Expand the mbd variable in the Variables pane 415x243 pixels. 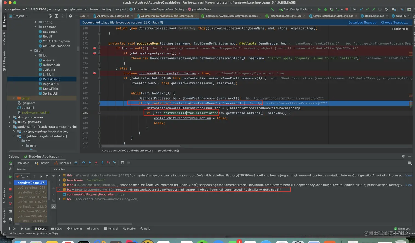[59, 185]
